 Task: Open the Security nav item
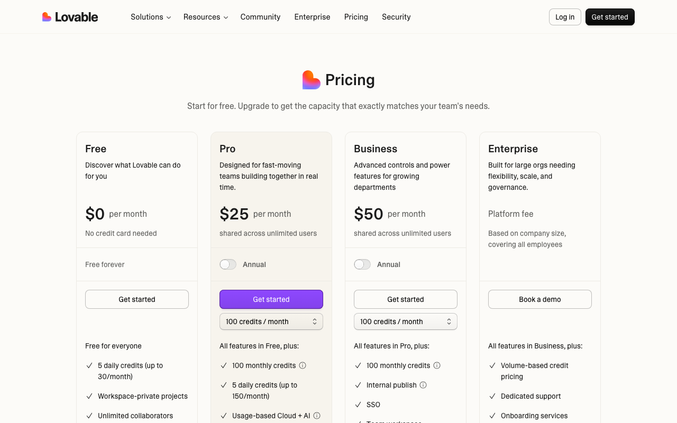(x=396, y=17)
